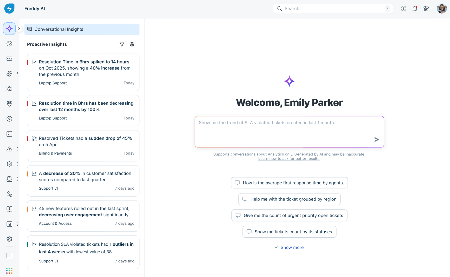Screen dimensions: 450x277
Task: Send the prompt with the arrow button
Action: tap(376, 140)
